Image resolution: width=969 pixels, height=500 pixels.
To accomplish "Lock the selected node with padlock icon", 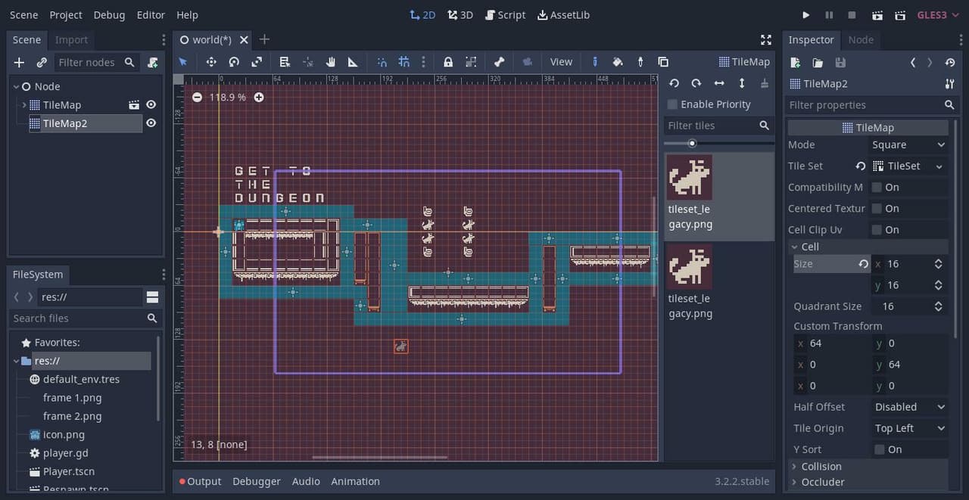I will coord(448,62).
